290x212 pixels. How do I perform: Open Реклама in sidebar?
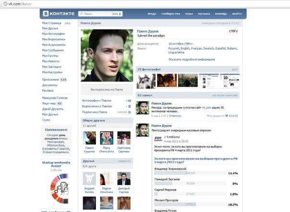[x=48, y=90]
